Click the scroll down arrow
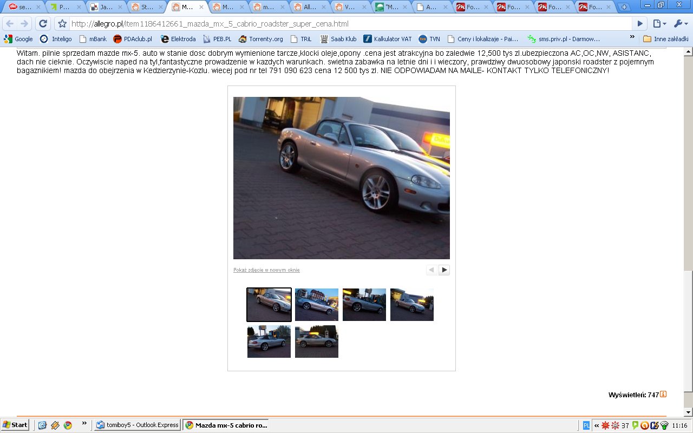 (688, 411)
